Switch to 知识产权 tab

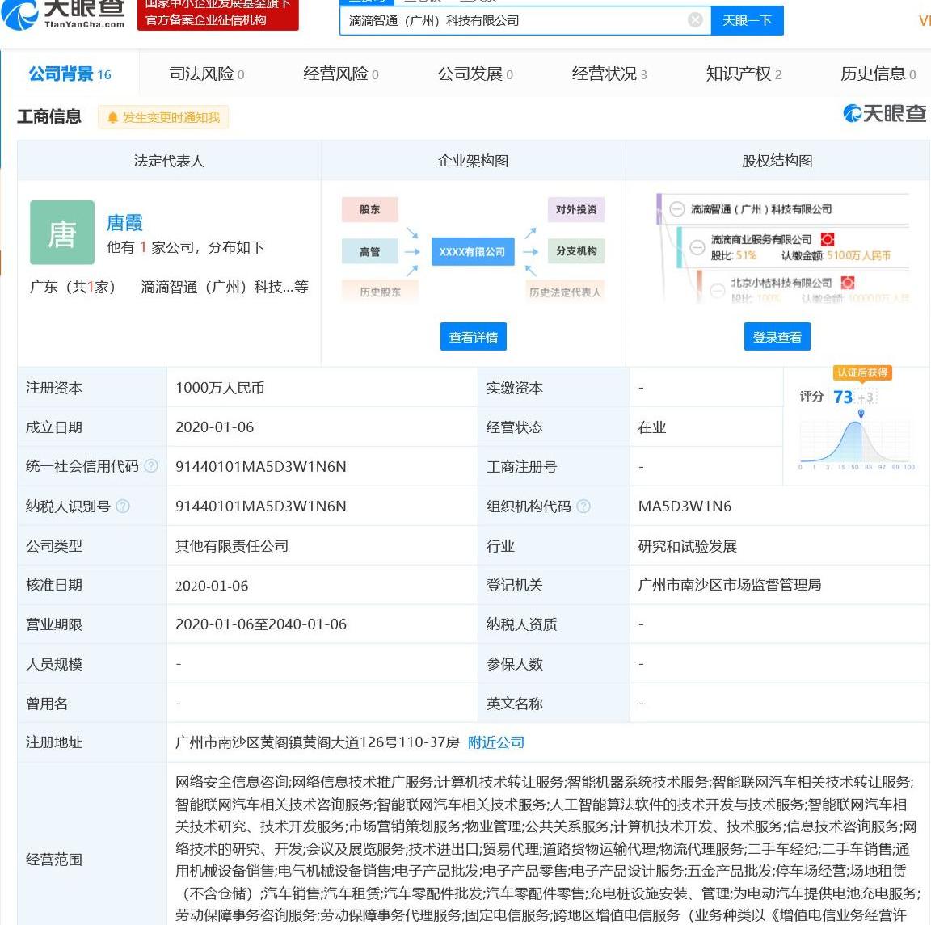(x=744, y=74)
